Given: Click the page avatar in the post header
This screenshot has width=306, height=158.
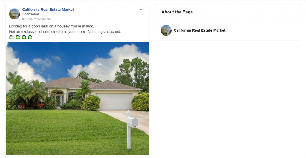Looking at the screenshot, I should [x=14, y=14].
